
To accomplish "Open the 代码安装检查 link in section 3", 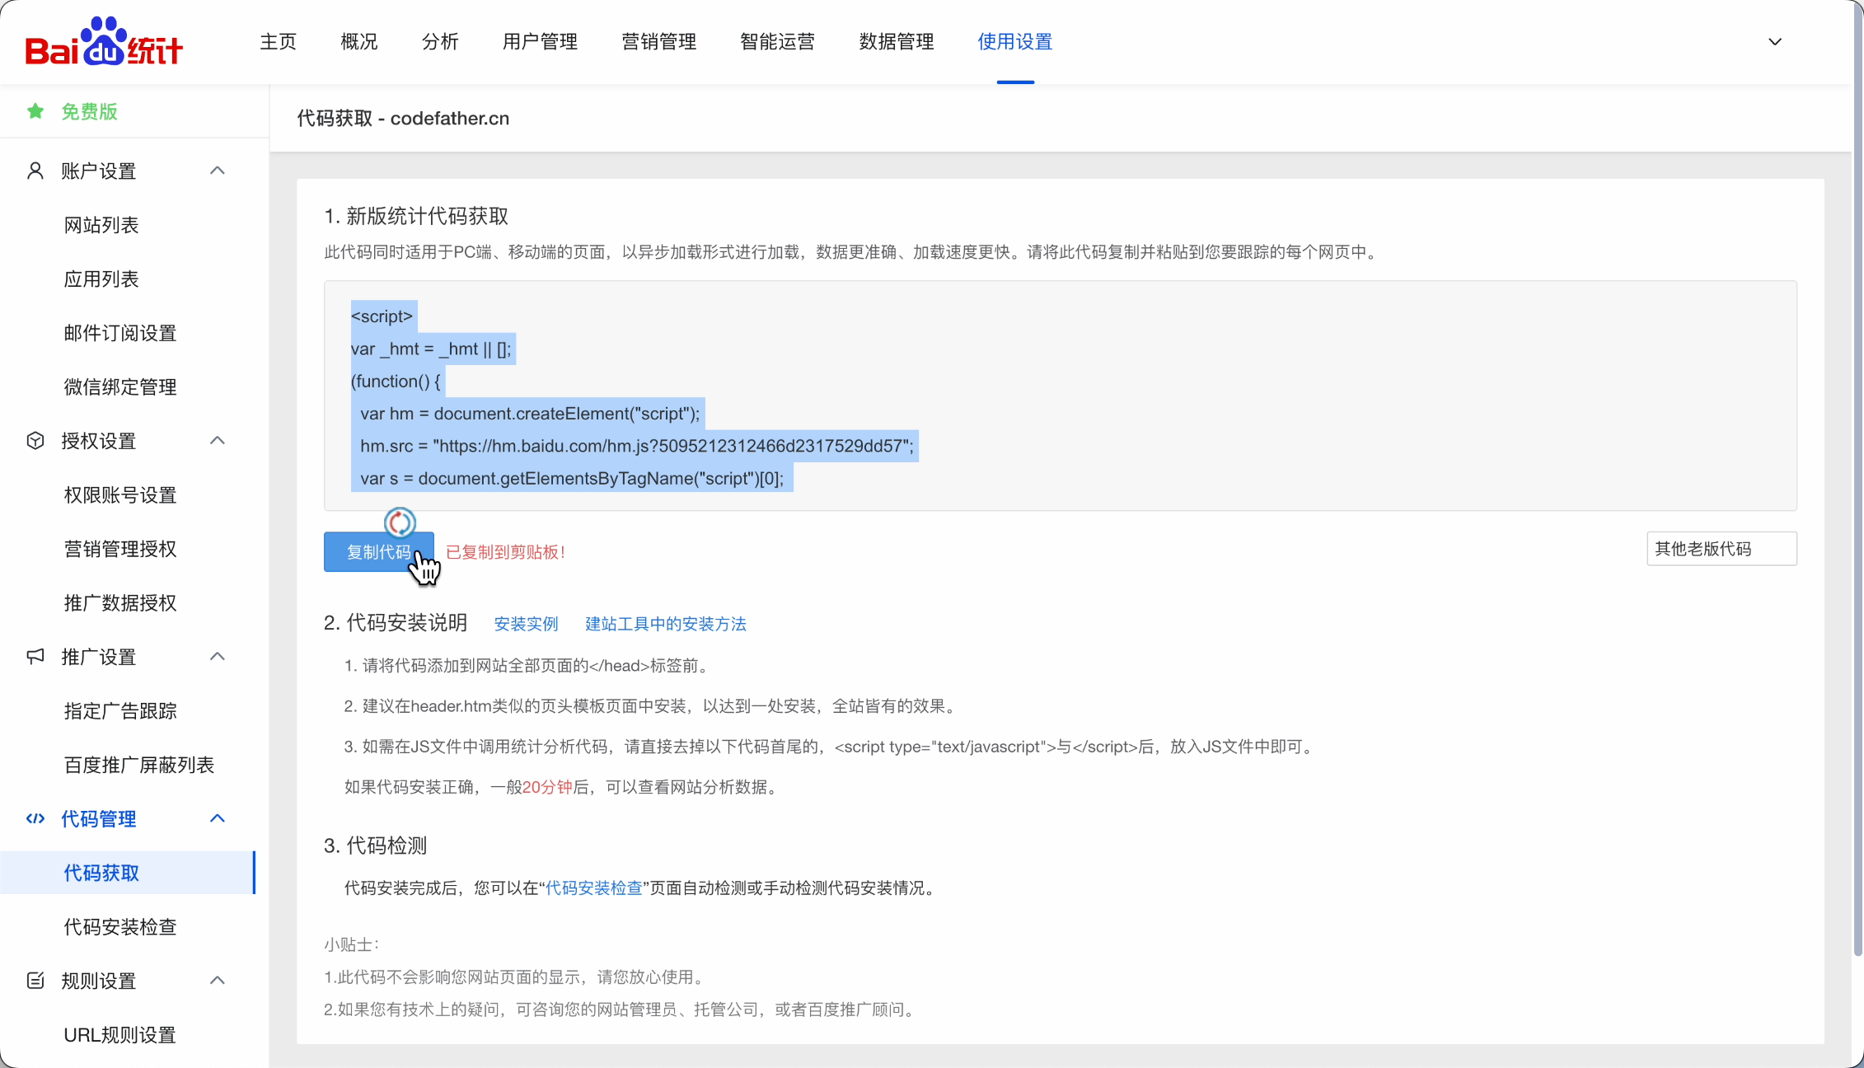I will pos(593,888).
